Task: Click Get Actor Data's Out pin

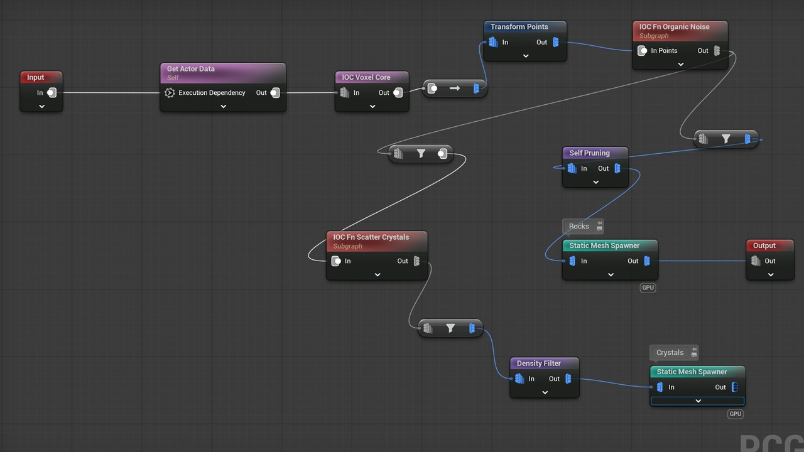Action: 274,93
